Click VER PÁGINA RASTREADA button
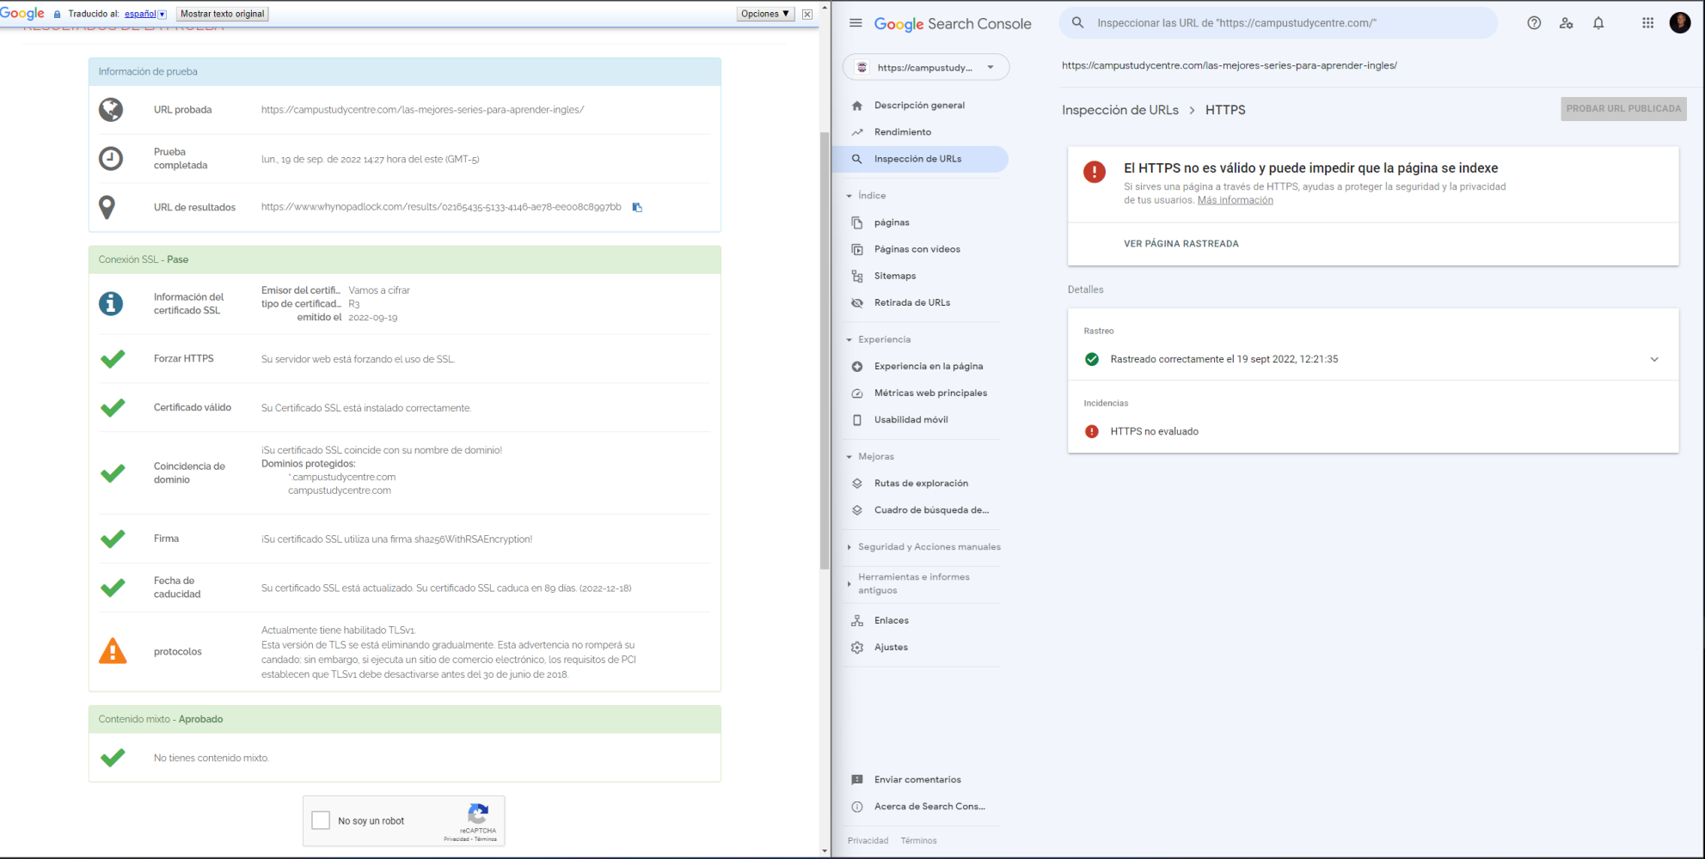This screenshot has height=859, width=1705. coord(1181,244)
